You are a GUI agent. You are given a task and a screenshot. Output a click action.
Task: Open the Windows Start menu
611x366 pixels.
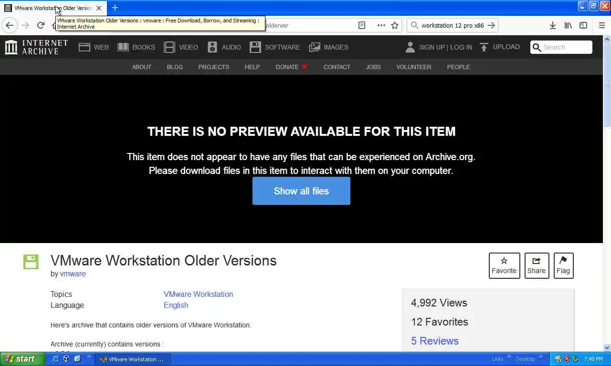(22, 359)
